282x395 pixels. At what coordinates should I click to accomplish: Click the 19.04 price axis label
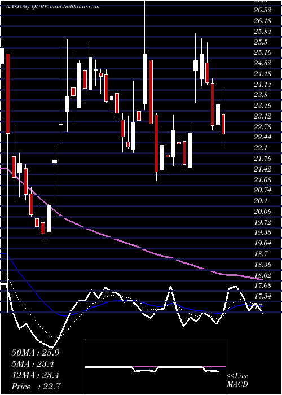(262, 243)
